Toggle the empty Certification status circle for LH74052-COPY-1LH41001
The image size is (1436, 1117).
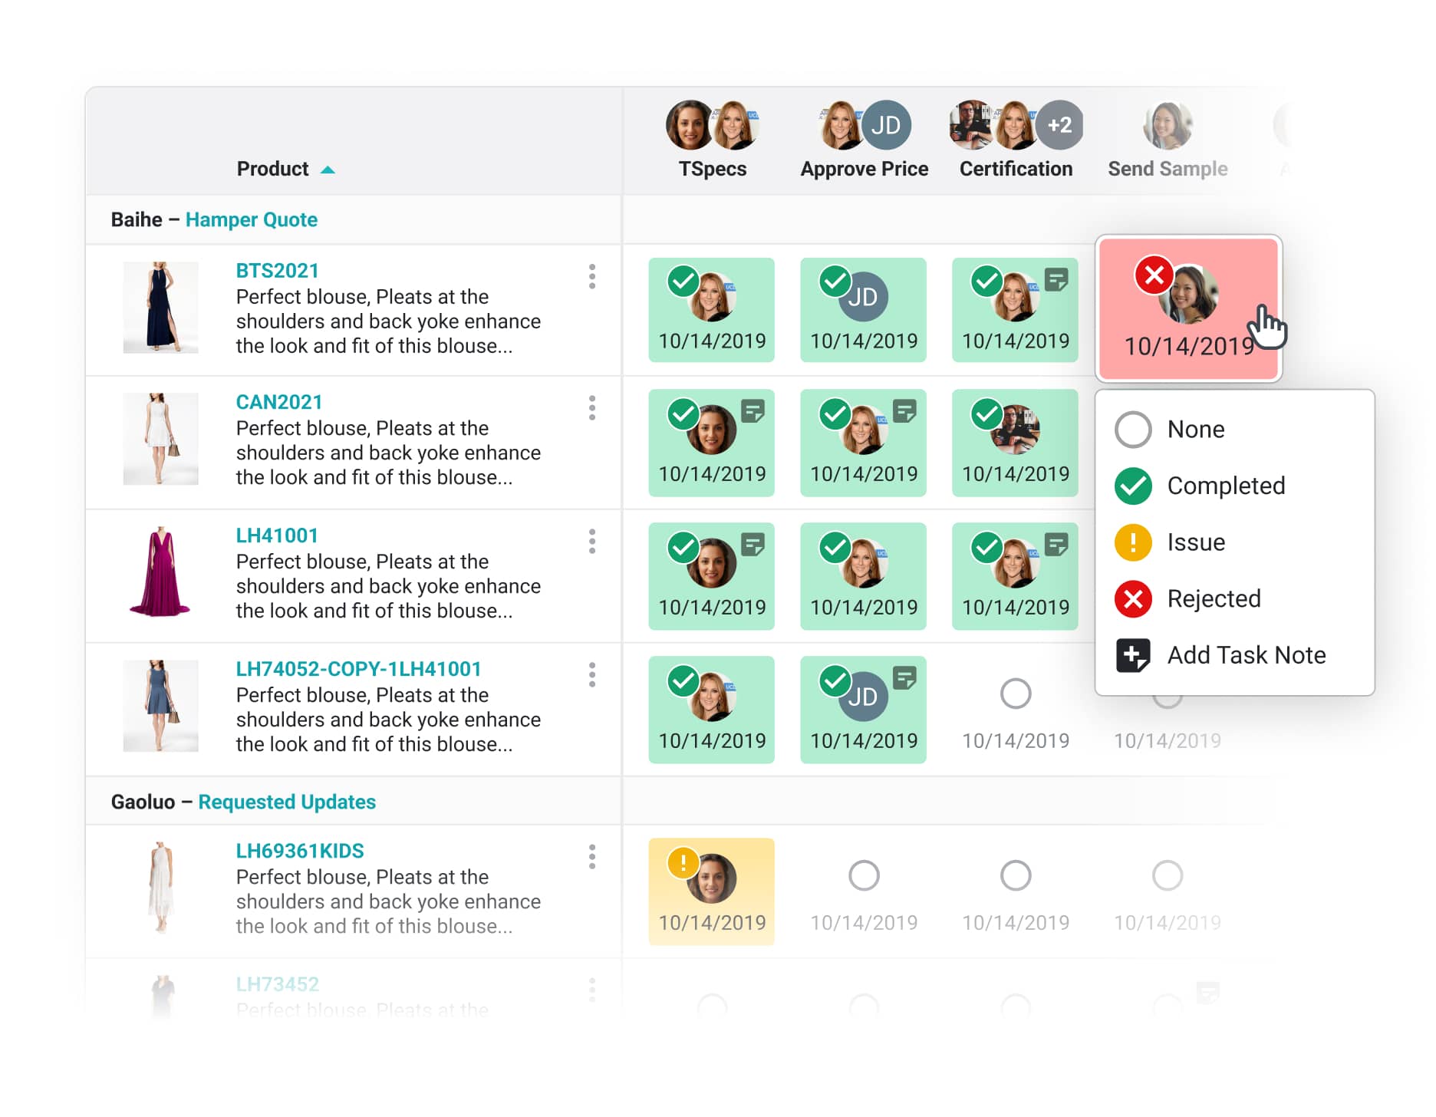[x=1015, y=694]
